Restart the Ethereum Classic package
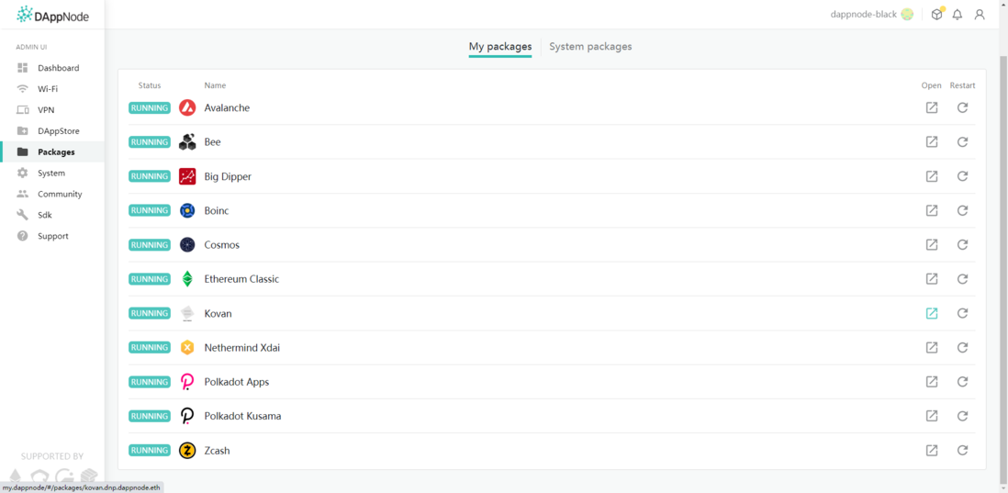Screen dimensions: 1008x493 click(x=962, y=278)
